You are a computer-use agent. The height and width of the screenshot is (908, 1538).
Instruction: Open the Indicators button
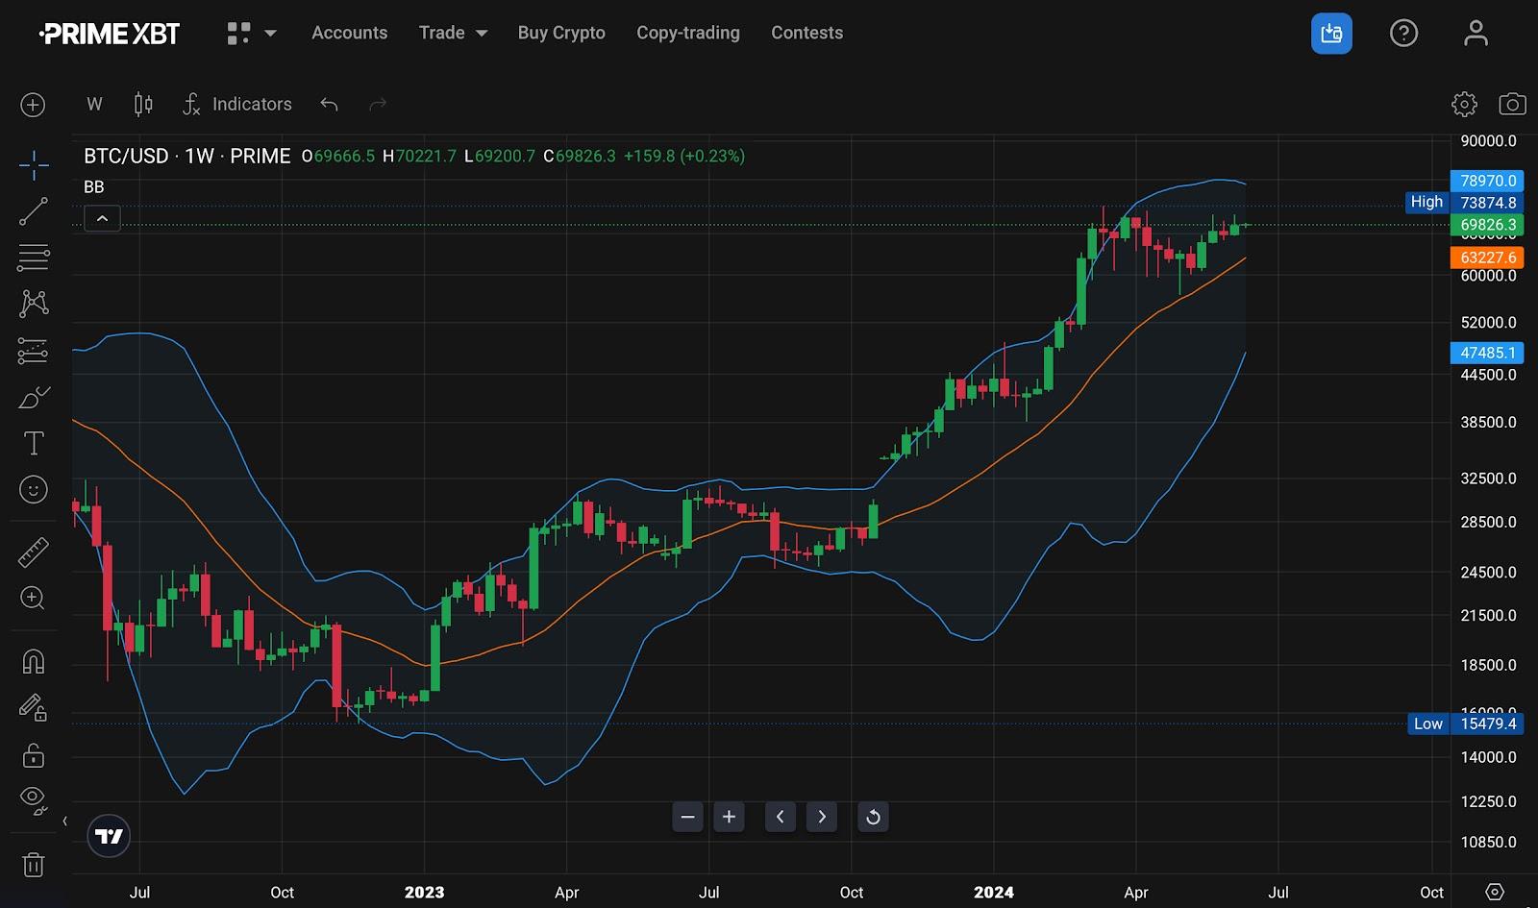tap(237, 104)
